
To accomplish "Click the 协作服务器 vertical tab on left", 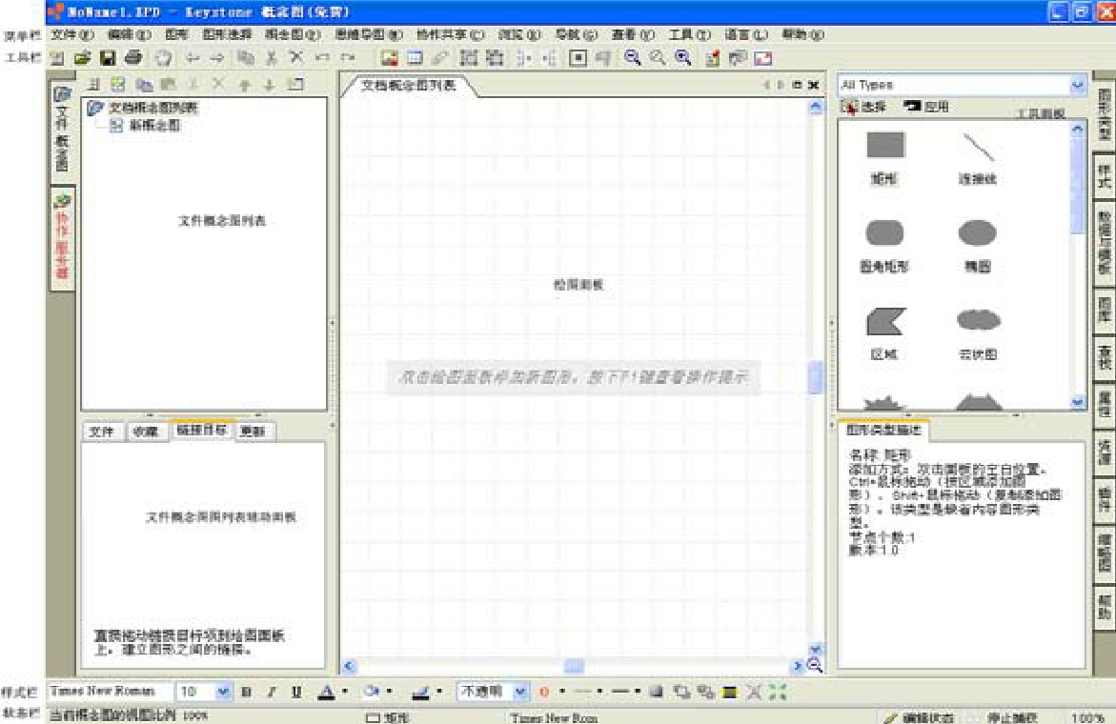I will pos(63,238).
